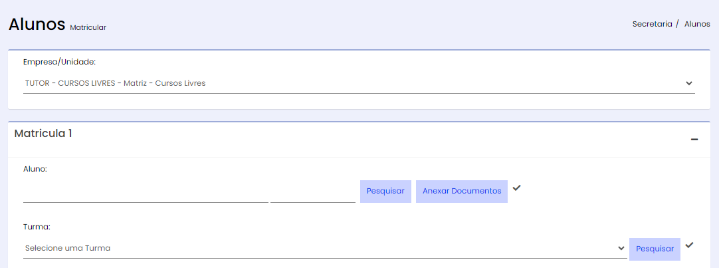Open the Empresa/Unidade dropdown showing TUTOR - CURSOS LIVRES
The height and width of the screenshot is (268, 719).
(x=359, y=84)
